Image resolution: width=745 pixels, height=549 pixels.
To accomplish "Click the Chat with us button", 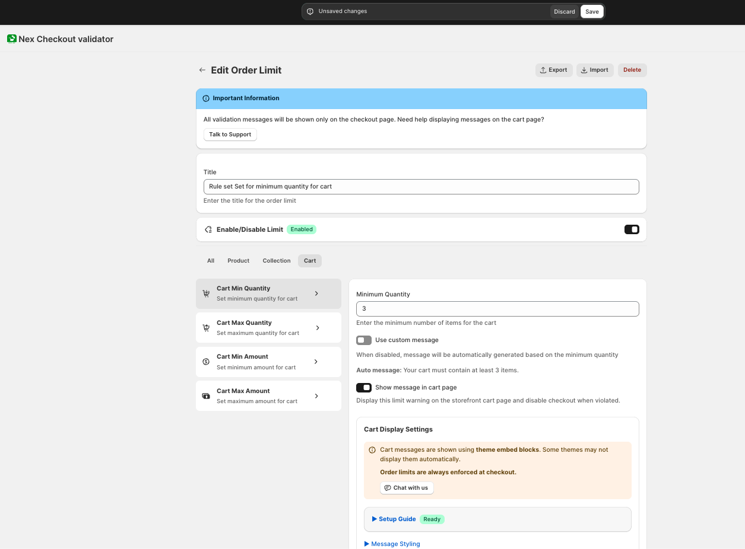I will click(407, 487).
